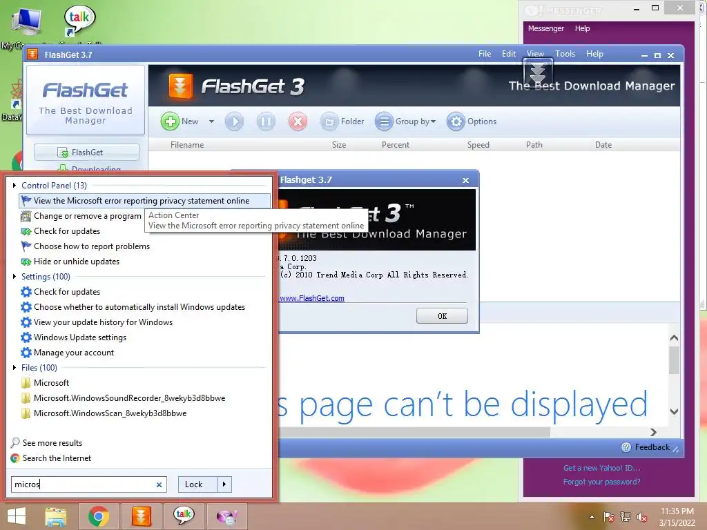Screen dimensions: 707x530
Task: Collapse the Files results group
Action: point(14,367)
